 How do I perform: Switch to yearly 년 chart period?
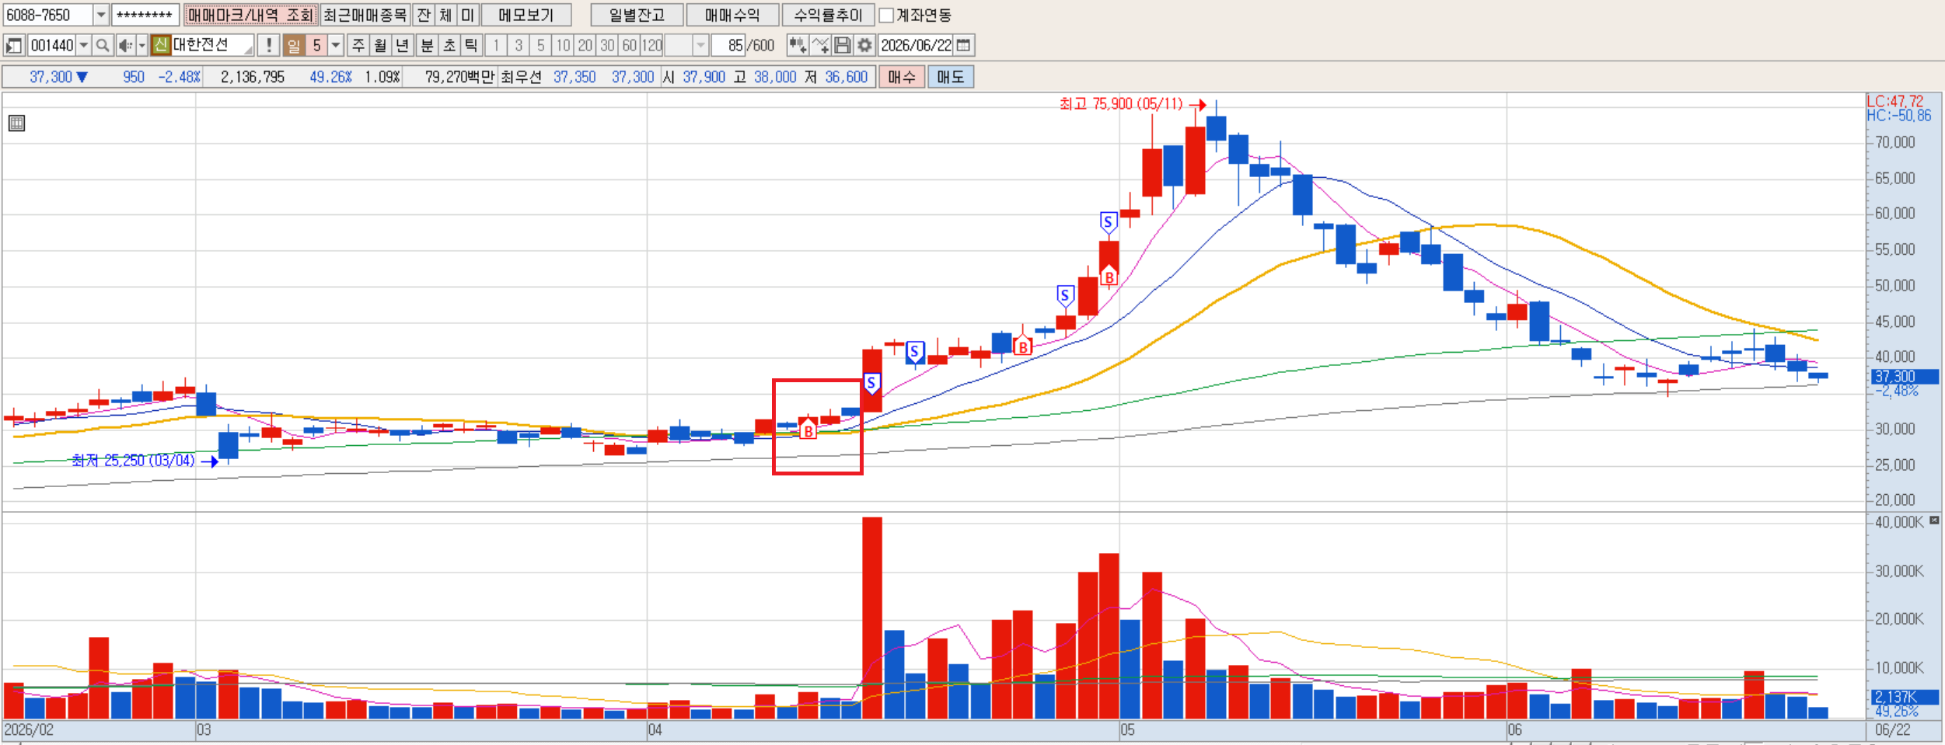[x=402, y=46]
